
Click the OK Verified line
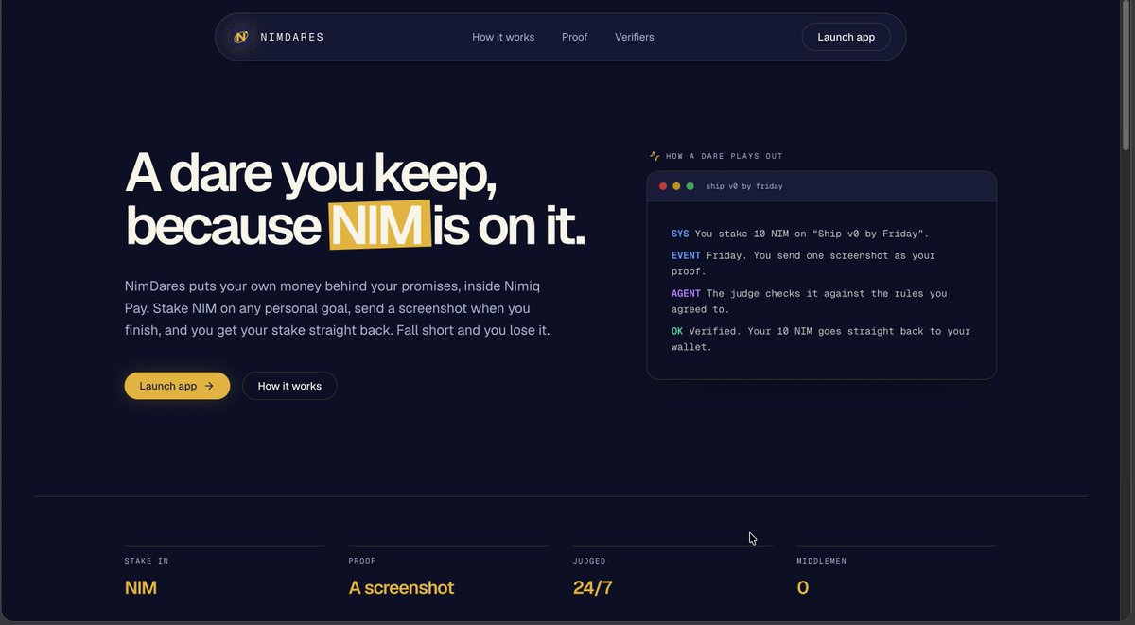tap(821, 339)
